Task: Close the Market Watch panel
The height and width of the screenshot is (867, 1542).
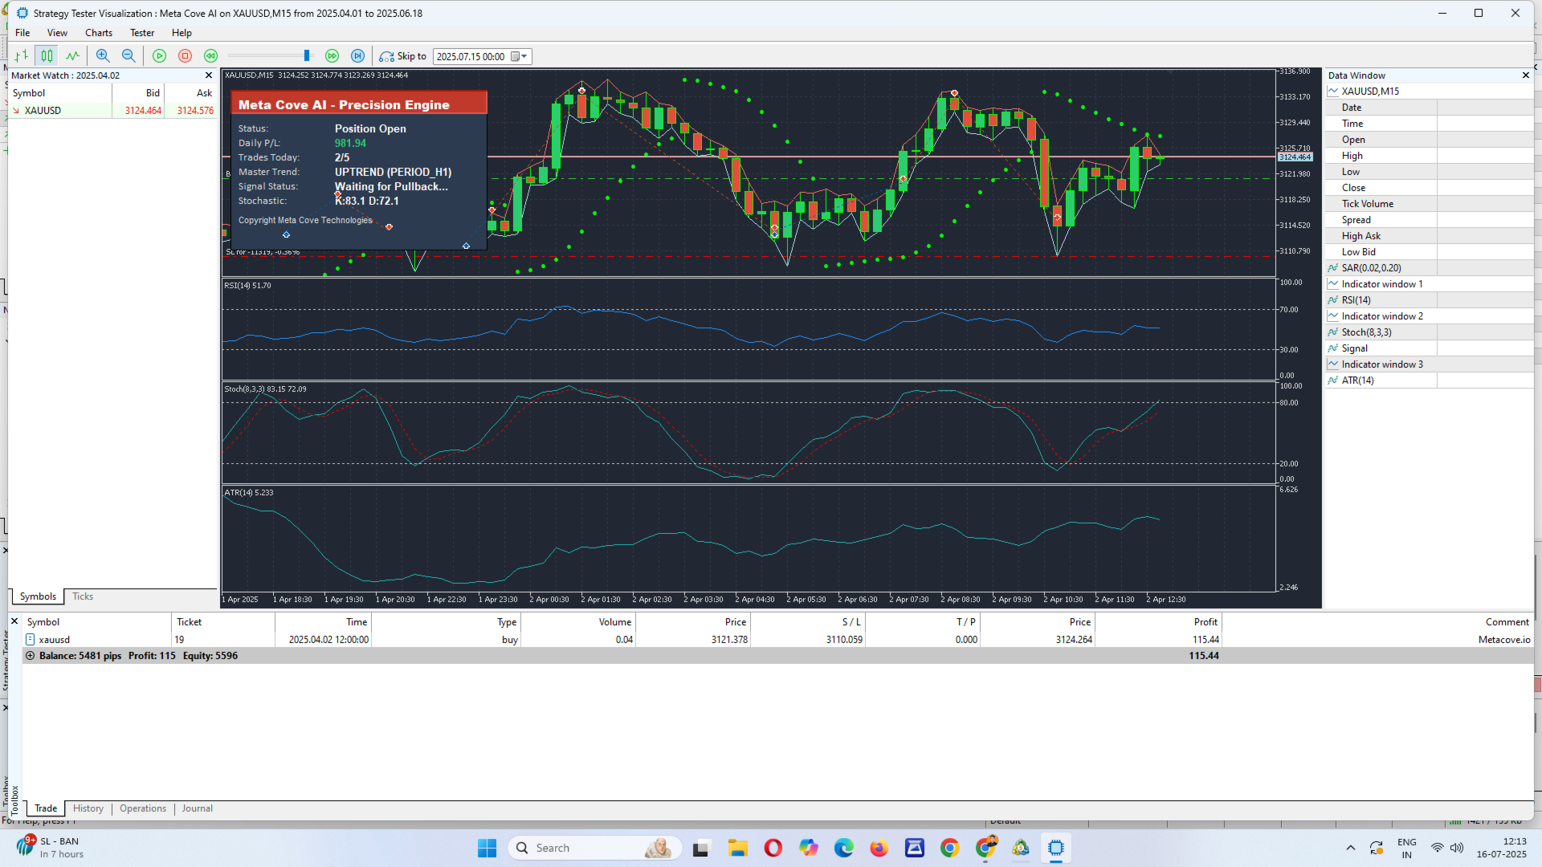Action: click(209, 75)
